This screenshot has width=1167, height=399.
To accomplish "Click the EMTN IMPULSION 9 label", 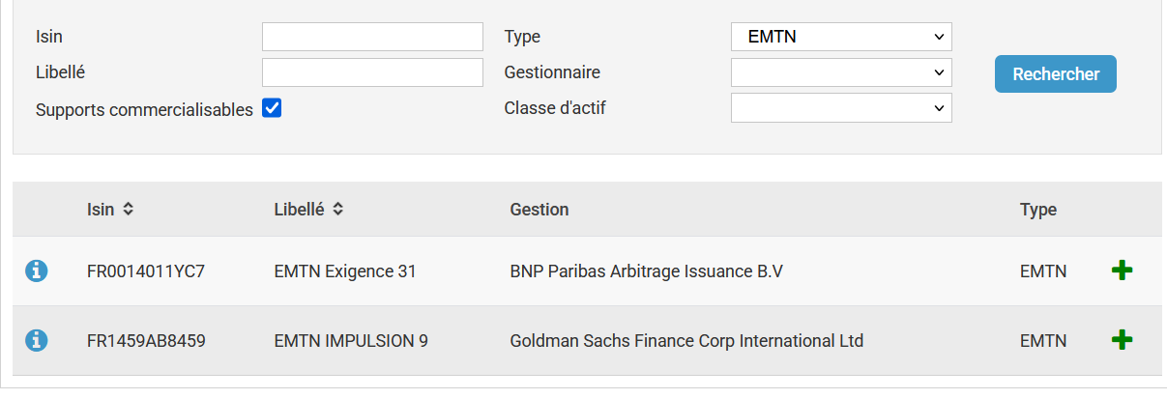I will [351, 340].
